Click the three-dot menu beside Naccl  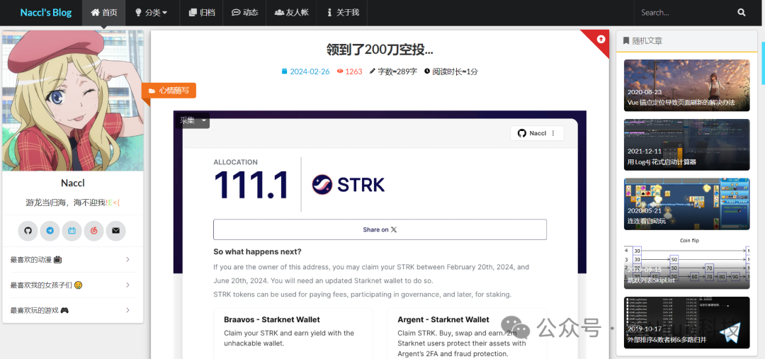click(x=552, y=133)
